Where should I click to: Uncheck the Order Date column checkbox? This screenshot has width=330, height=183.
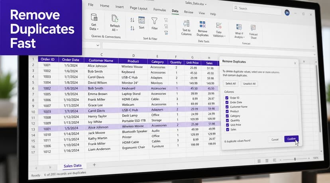click(x=227, y=102)
